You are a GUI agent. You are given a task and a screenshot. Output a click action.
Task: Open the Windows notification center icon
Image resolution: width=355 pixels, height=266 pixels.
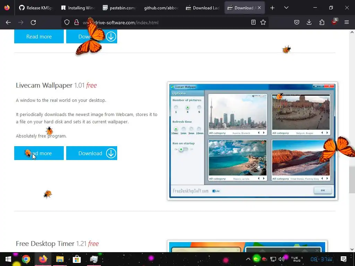(x=344, y=259)
